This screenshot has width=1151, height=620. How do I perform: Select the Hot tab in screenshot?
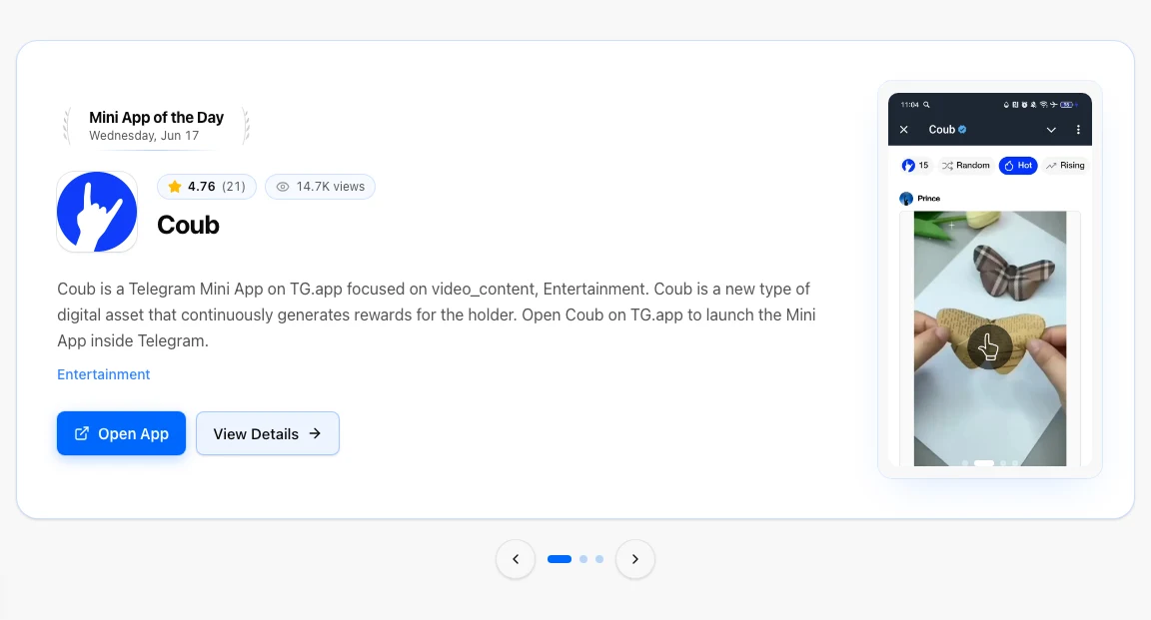point(1018,166)
